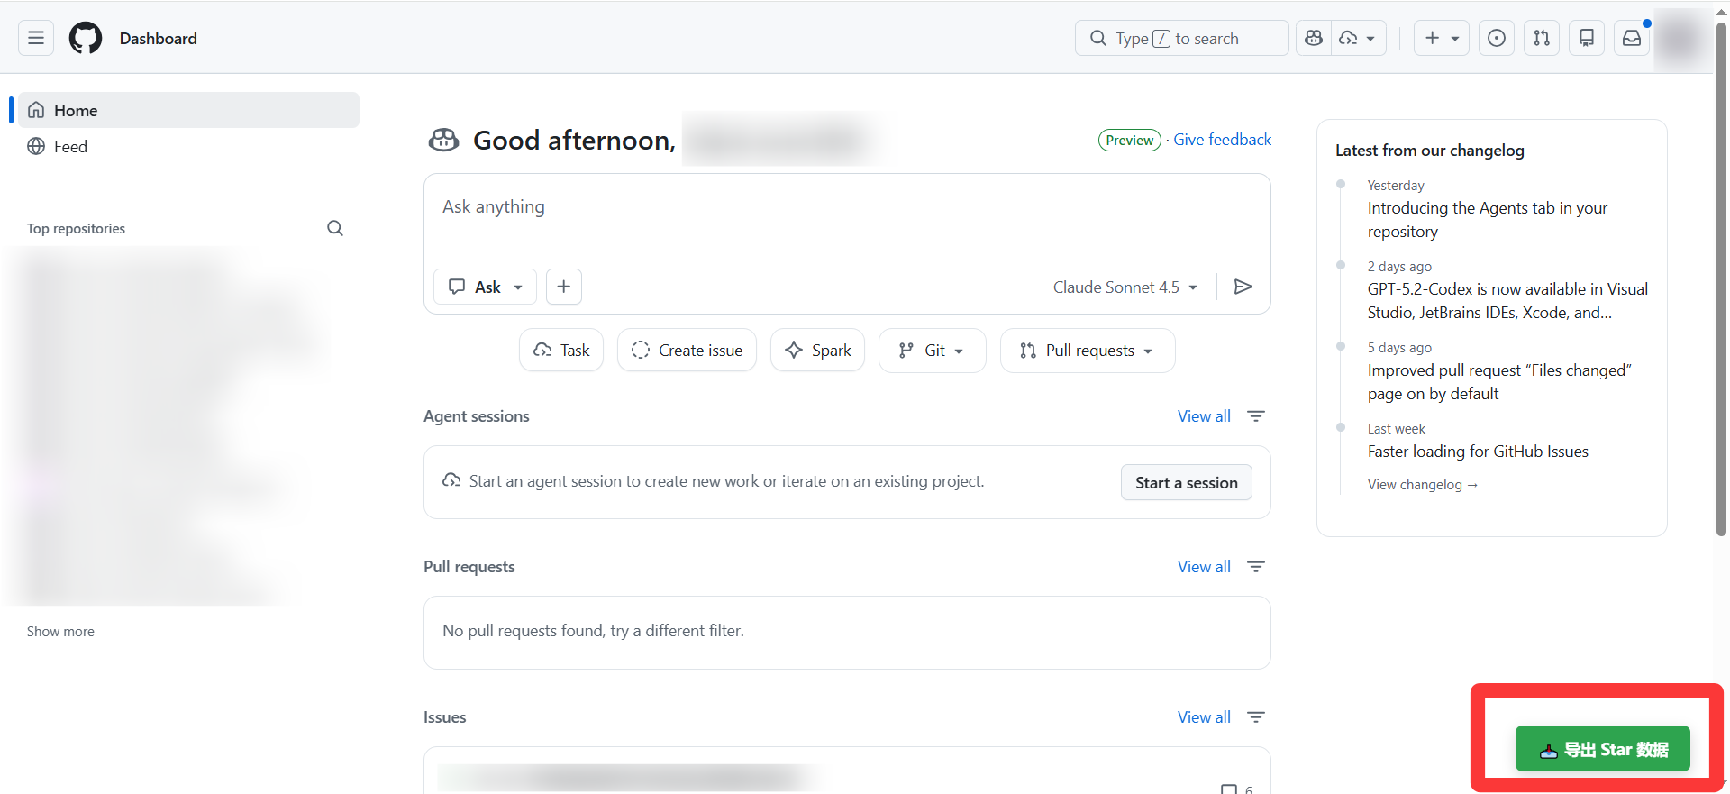The image size is (1730, 794).
Task: Focus the 'Type / to search' field
Action: point(1182,38)
